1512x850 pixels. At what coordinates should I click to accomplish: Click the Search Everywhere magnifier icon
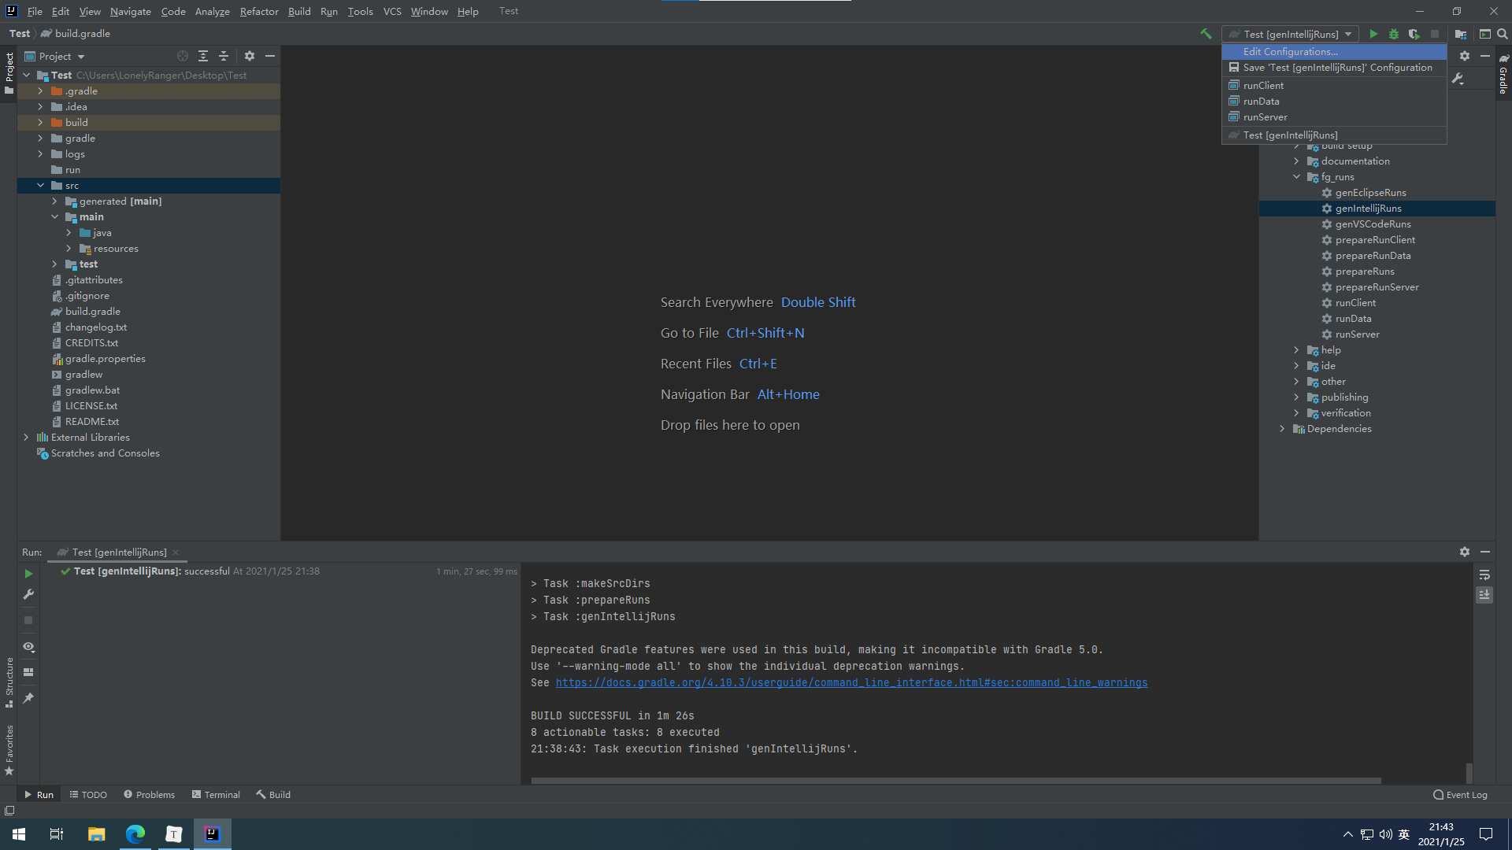point(1503,34)
